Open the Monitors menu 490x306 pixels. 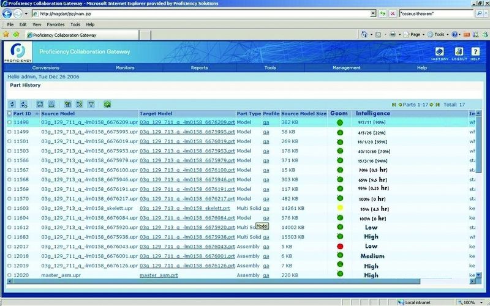pos(125,68)
